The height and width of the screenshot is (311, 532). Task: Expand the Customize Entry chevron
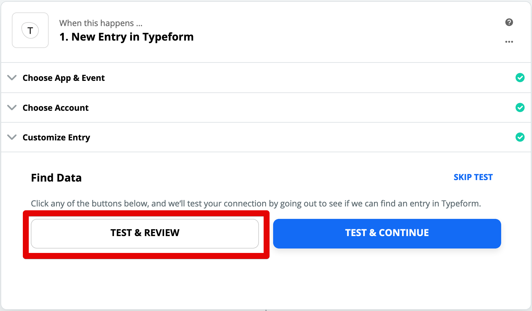coord(12,137)
